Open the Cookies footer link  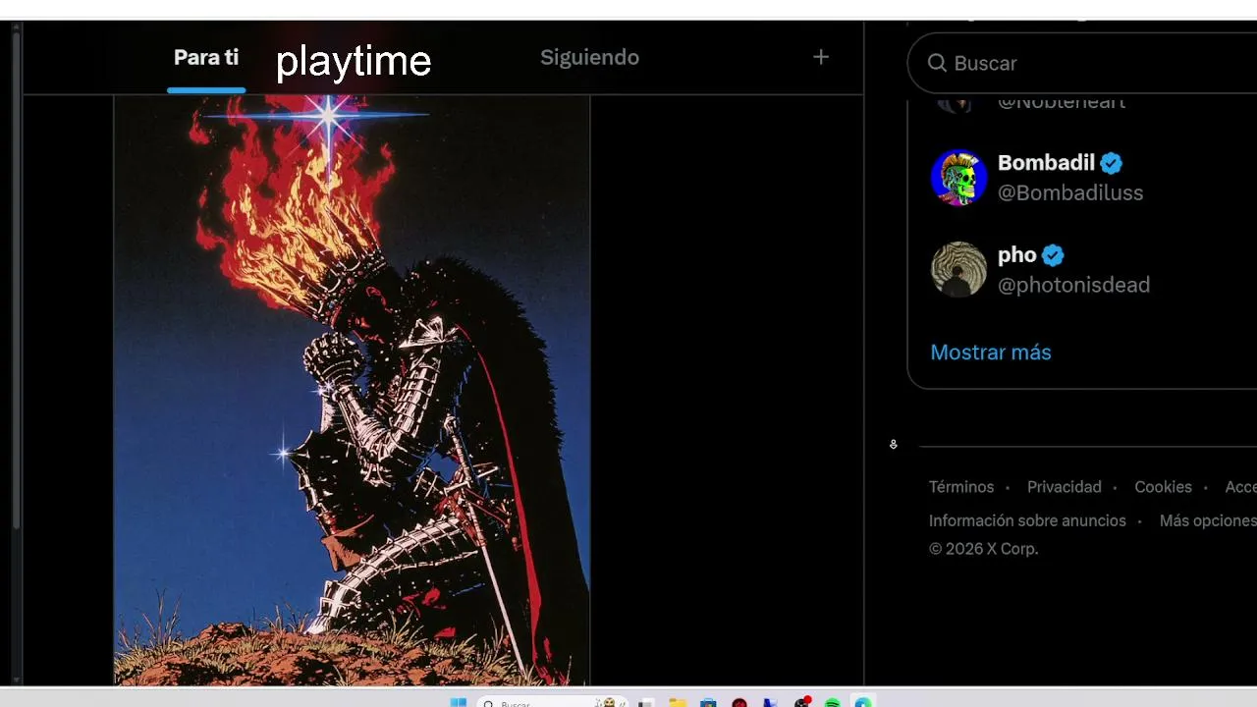coord(1163,487)
